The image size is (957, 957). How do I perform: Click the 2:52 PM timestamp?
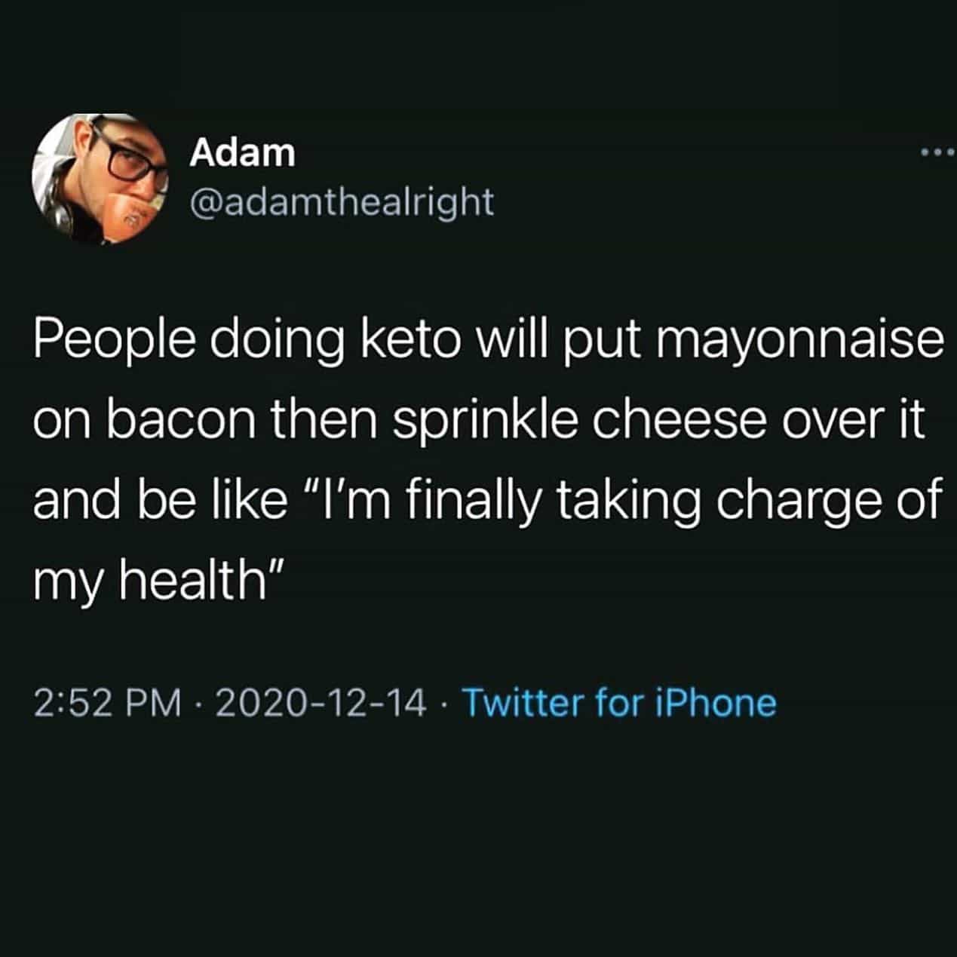tap(108, 703)
